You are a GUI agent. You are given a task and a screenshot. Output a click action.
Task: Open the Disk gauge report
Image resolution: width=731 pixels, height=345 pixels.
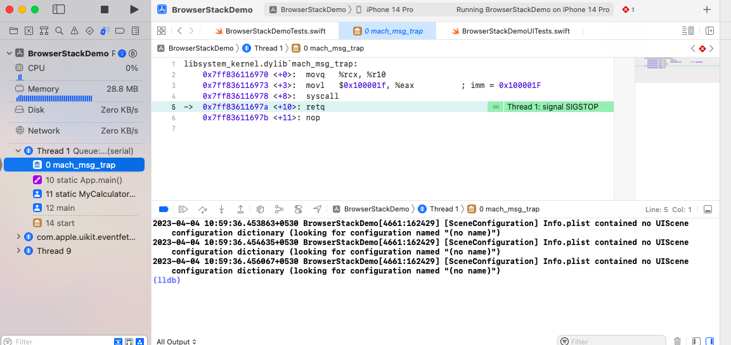pos(77,110)
